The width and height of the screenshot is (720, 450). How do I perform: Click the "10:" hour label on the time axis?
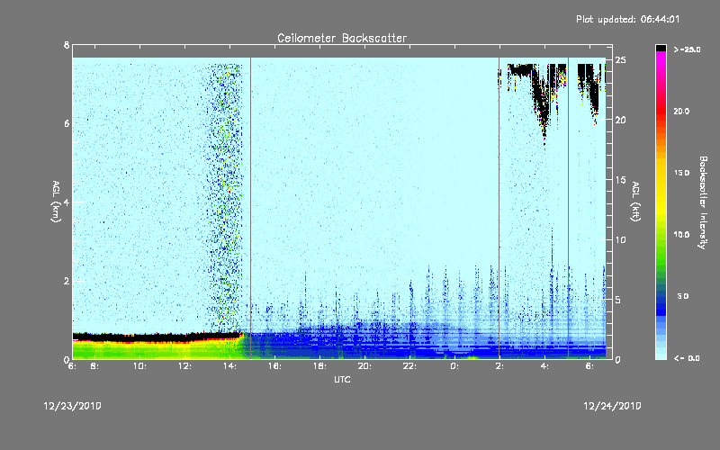tap(139, 366)
